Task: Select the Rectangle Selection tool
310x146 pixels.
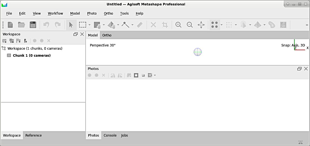Action: (x=83, y=25)
